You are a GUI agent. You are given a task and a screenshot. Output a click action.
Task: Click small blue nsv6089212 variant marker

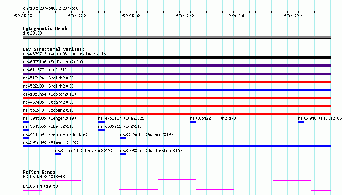[x=101, y=130]
